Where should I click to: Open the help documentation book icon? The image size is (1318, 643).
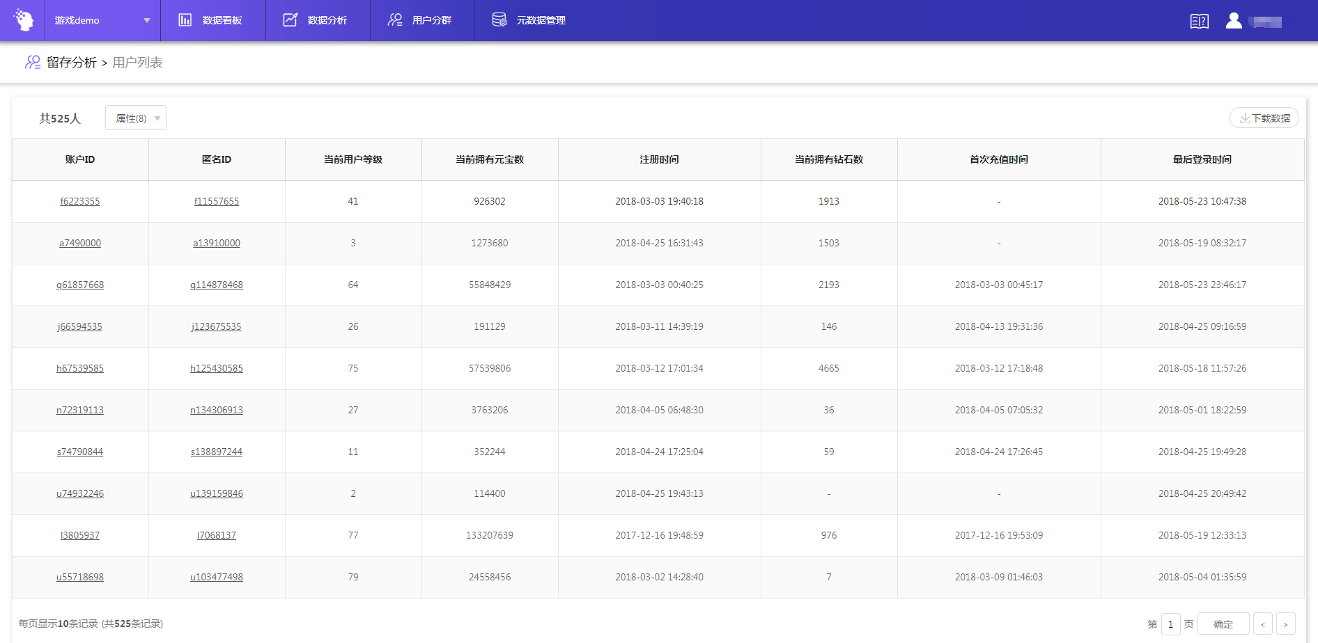(1199, 21)
